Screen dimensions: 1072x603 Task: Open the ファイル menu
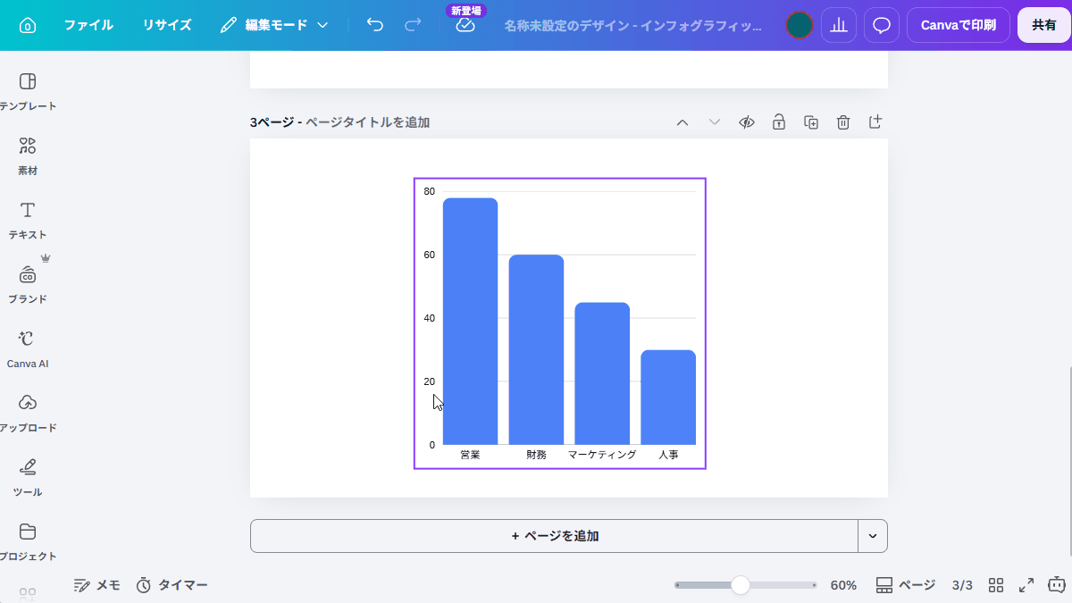point(88,25)
